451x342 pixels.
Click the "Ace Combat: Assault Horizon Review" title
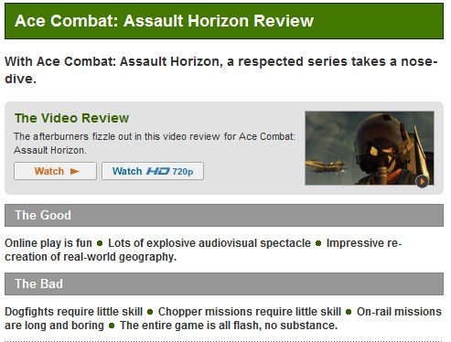tap(164, 21)
